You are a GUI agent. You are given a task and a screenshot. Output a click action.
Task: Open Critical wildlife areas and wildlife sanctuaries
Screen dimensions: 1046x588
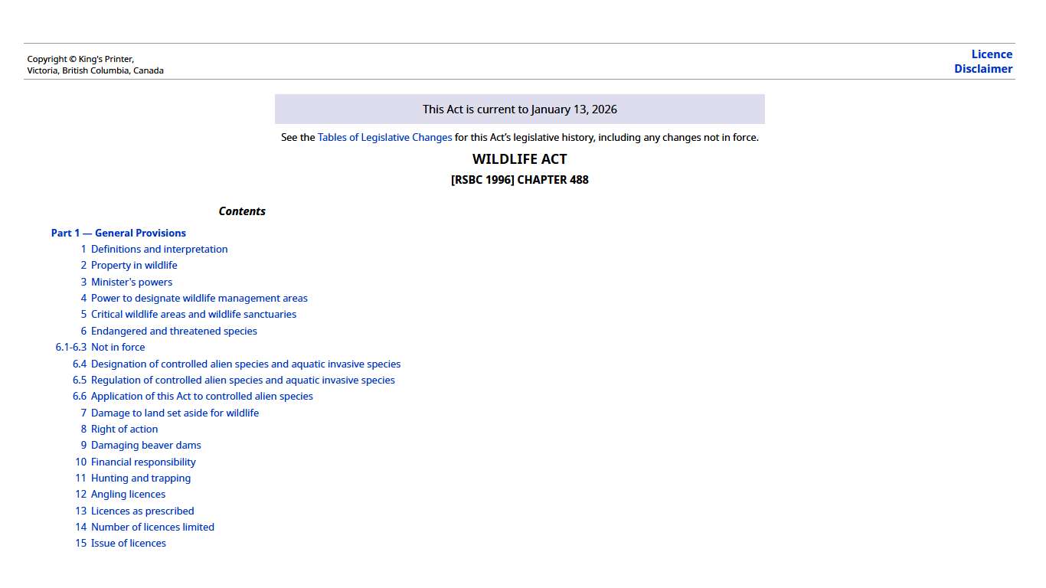pyautogui.click(x=193, y=315)
